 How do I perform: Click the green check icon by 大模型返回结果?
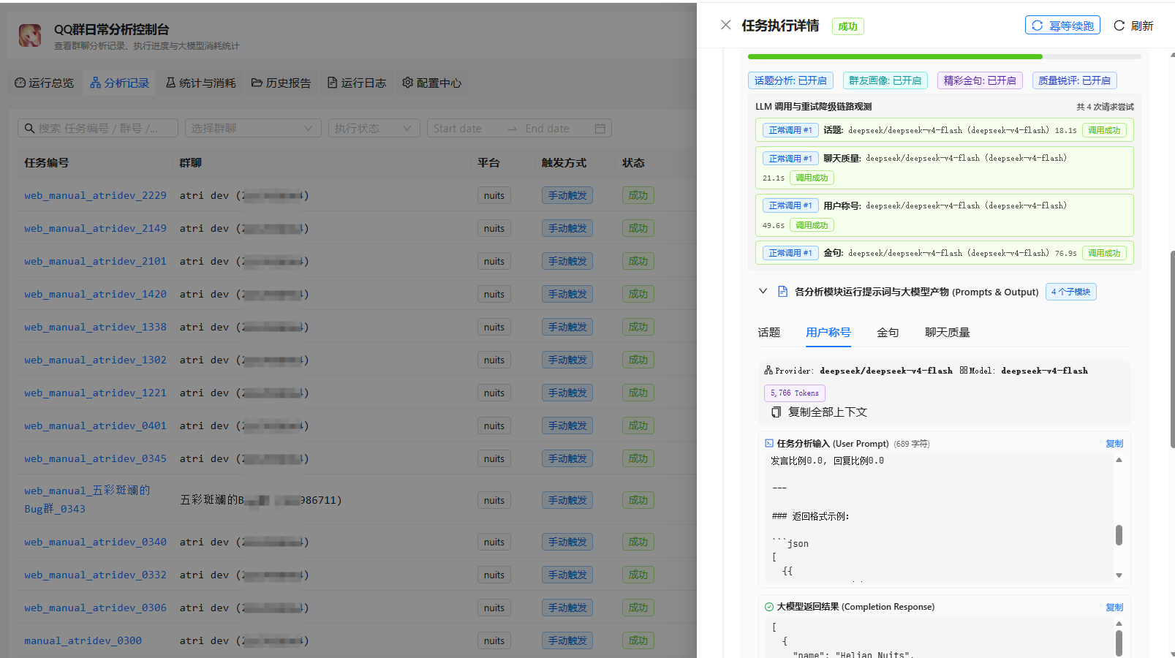click(769, 607)
